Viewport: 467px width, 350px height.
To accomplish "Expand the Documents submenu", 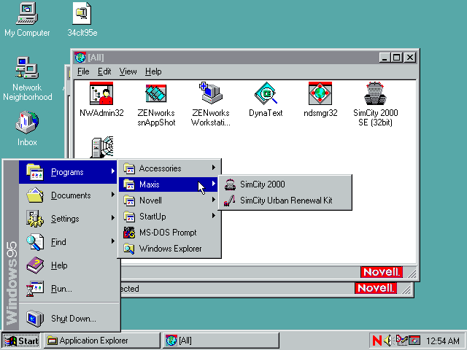I will point(68,195).
